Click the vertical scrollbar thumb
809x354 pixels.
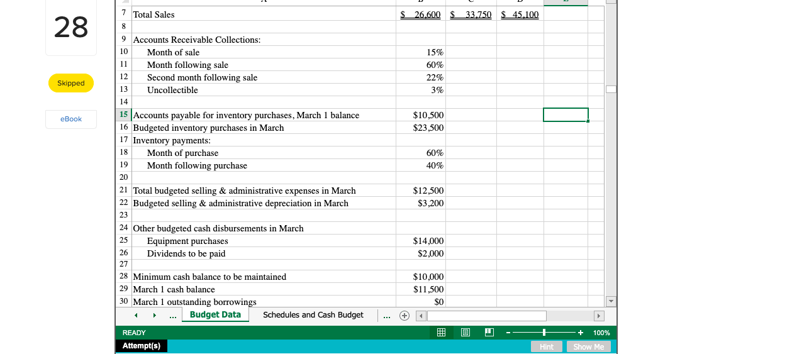(611, 89)
